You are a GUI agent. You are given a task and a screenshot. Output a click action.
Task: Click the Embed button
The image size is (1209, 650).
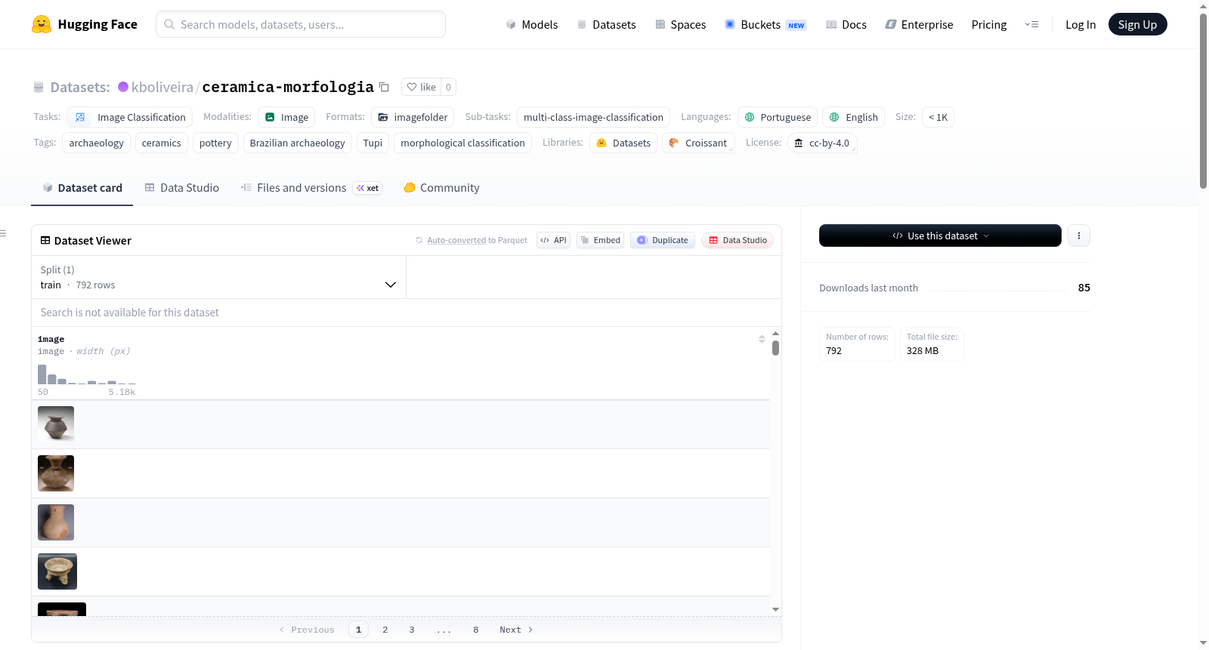click(x=600, y=240)
